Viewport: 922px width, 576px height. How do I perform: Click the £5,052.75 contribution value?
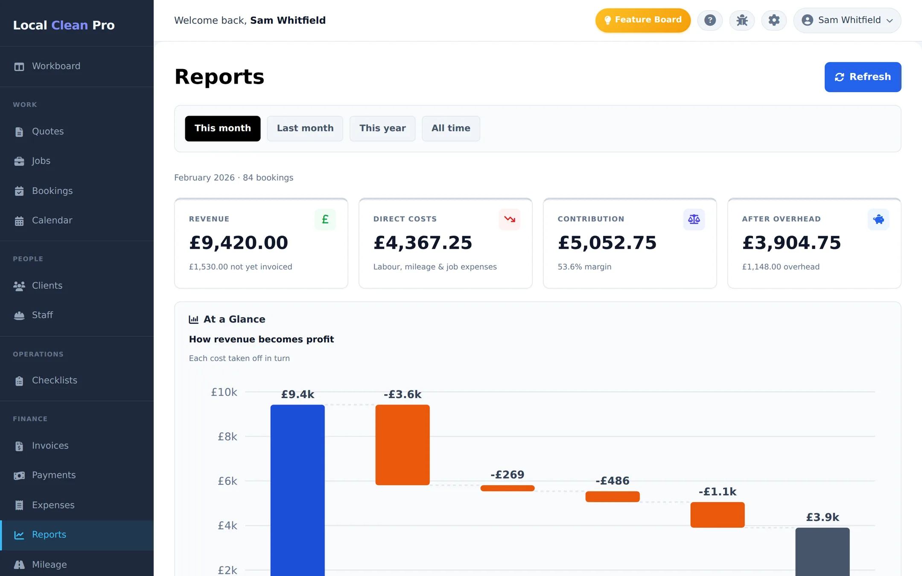607,243
